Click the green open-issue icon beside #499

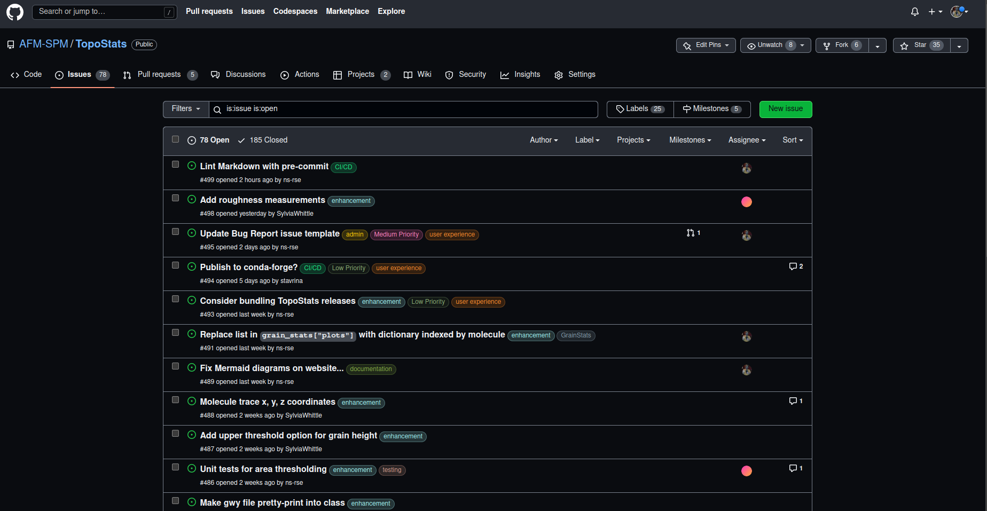pos(192,166)
